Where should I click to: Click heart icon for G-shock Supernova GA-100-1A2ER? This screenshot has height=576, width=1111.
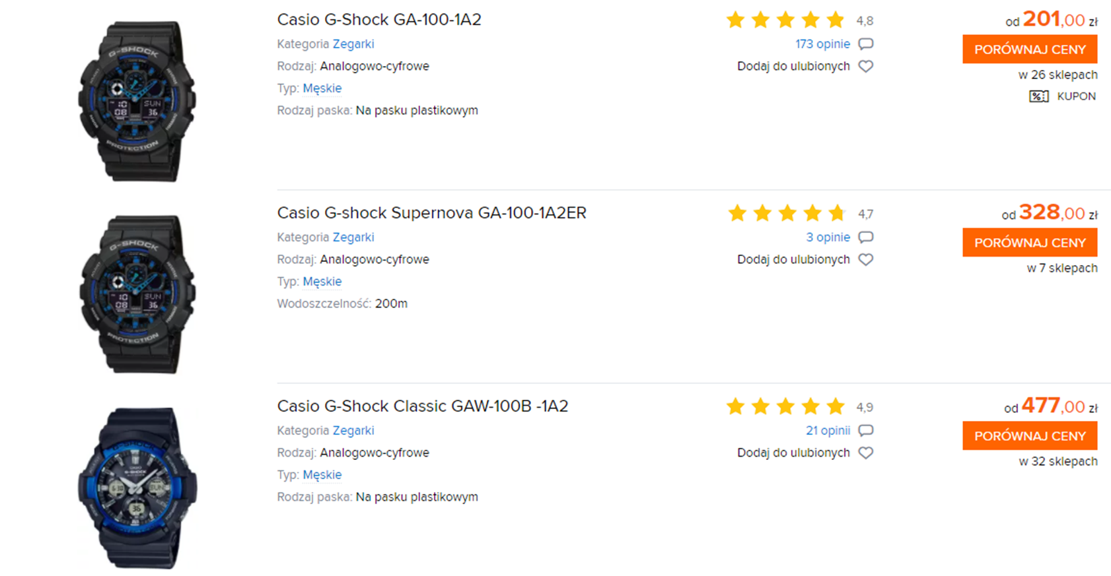865,259
